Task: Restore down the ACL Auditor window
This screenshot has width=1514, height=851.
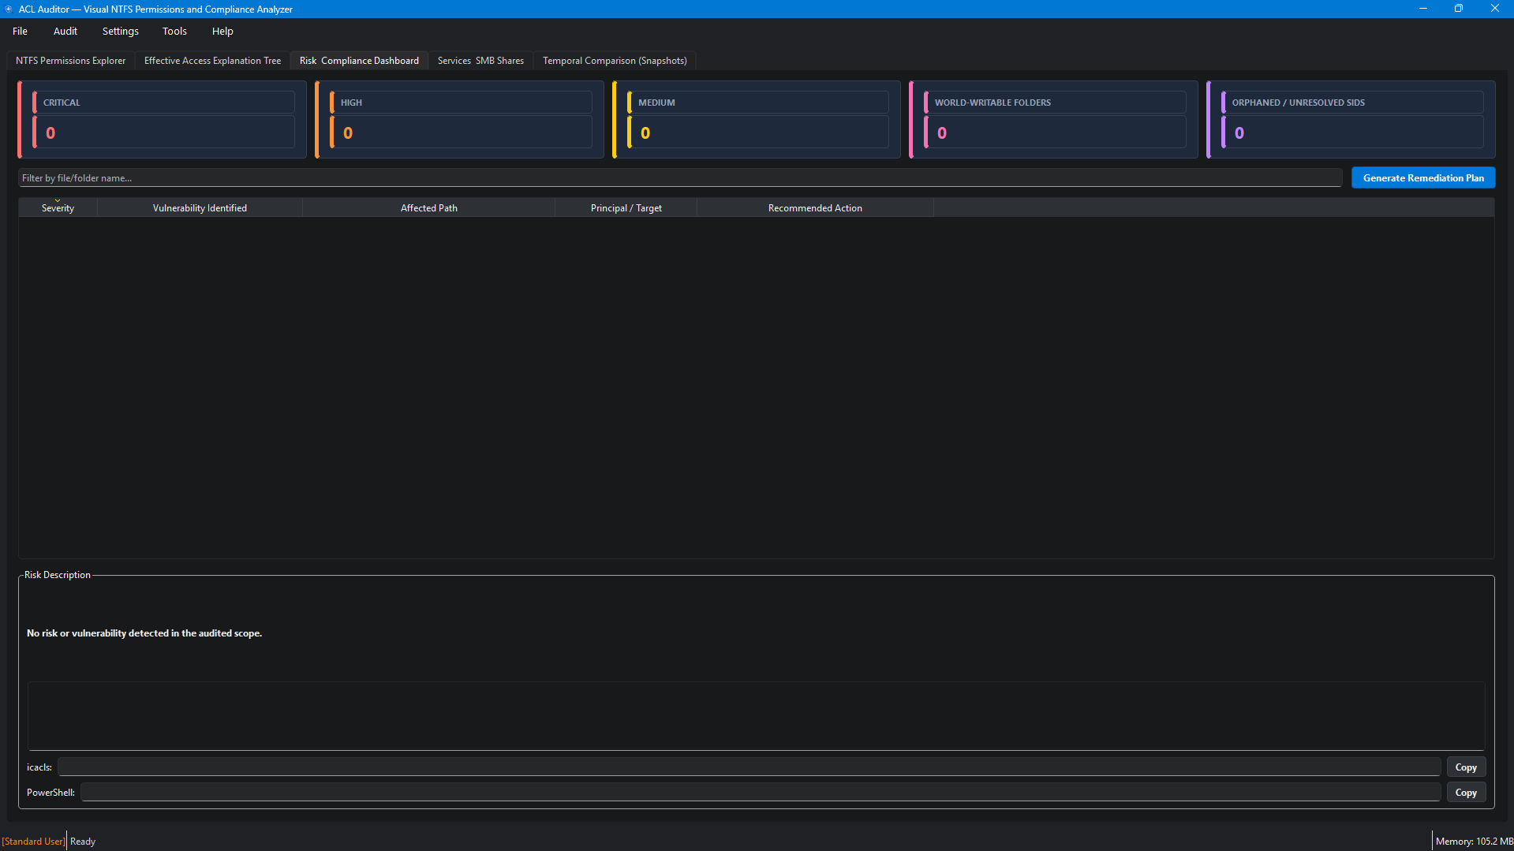Action: [1459, 9]
